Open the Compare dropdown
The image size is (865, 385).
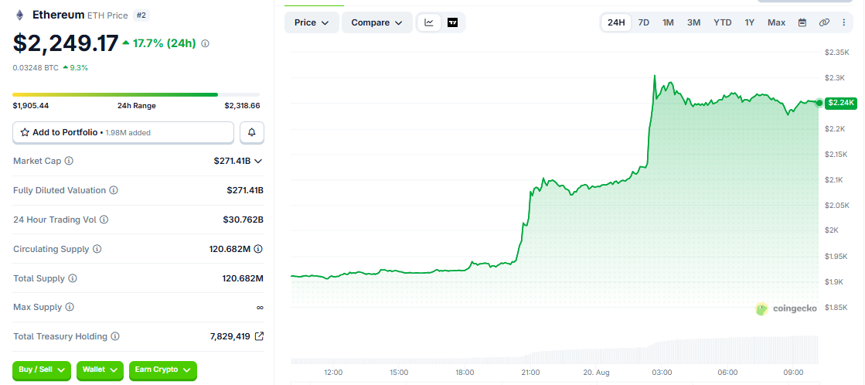[x=377, y=22]
